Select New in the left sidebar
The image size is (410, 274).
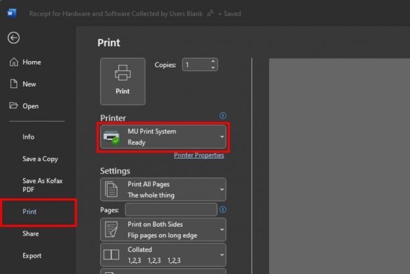pos(29,84)
